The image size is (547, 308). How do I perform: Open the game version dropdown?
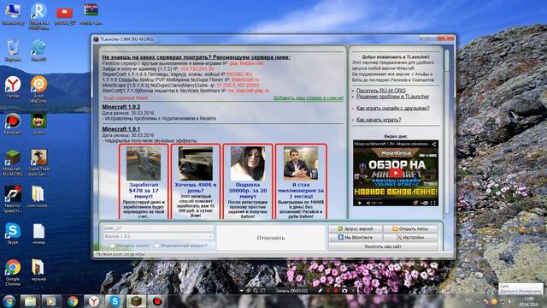point(158,236)
